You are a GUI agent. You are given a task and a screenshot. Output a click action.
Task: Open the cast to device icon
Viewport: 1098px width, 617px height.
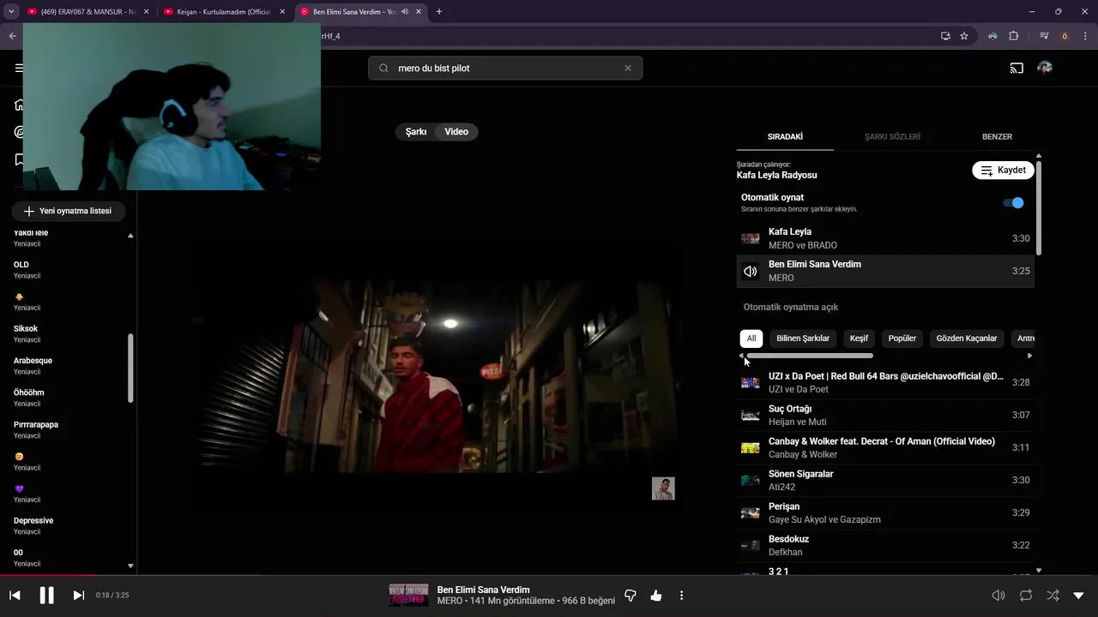(x=1017, y=69)
